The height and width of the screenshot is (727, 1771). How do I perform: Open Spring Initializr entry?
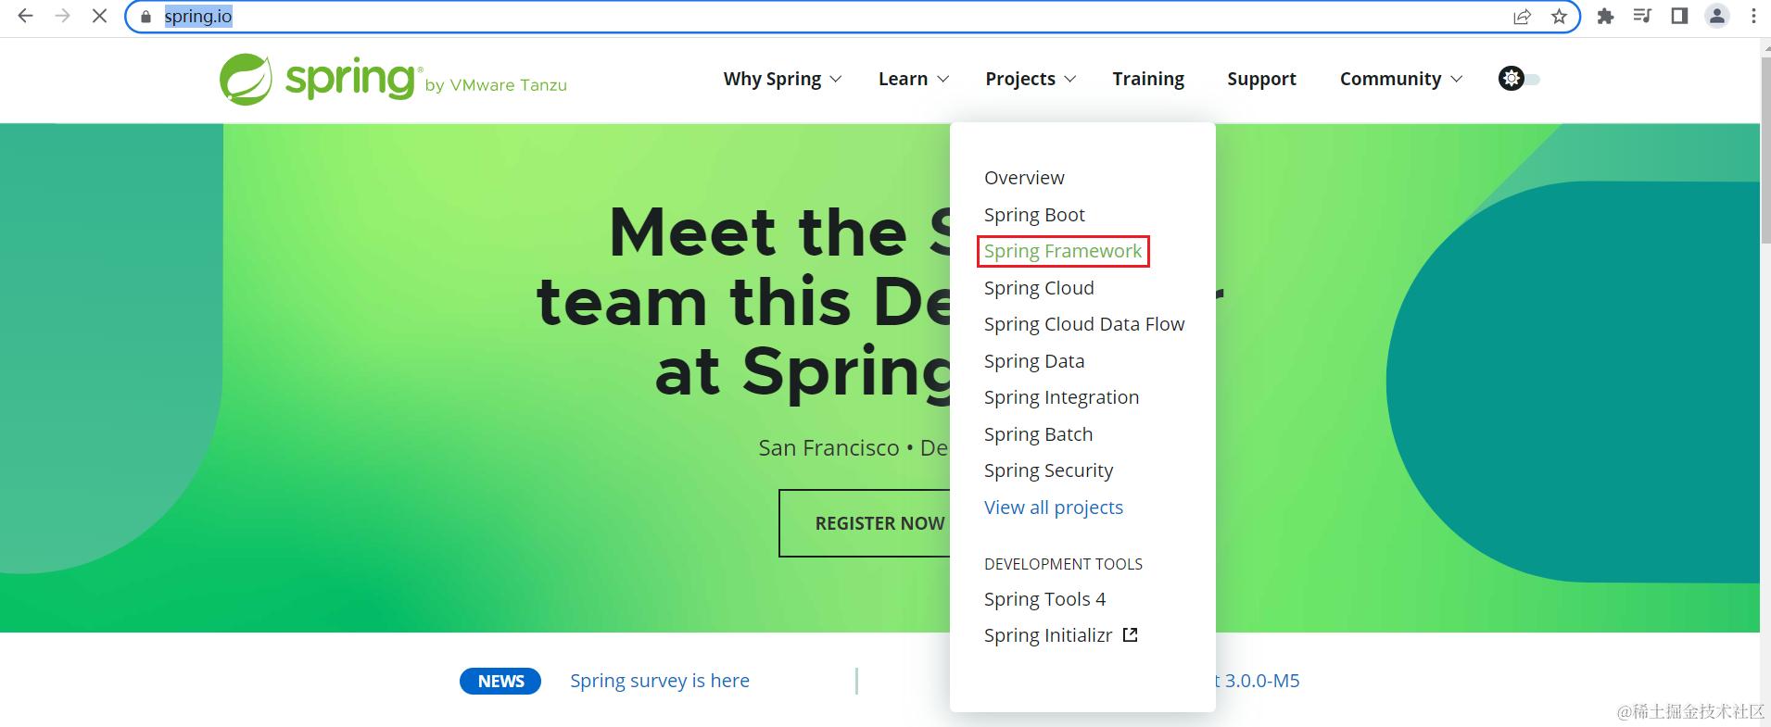tap(1048, 635)
